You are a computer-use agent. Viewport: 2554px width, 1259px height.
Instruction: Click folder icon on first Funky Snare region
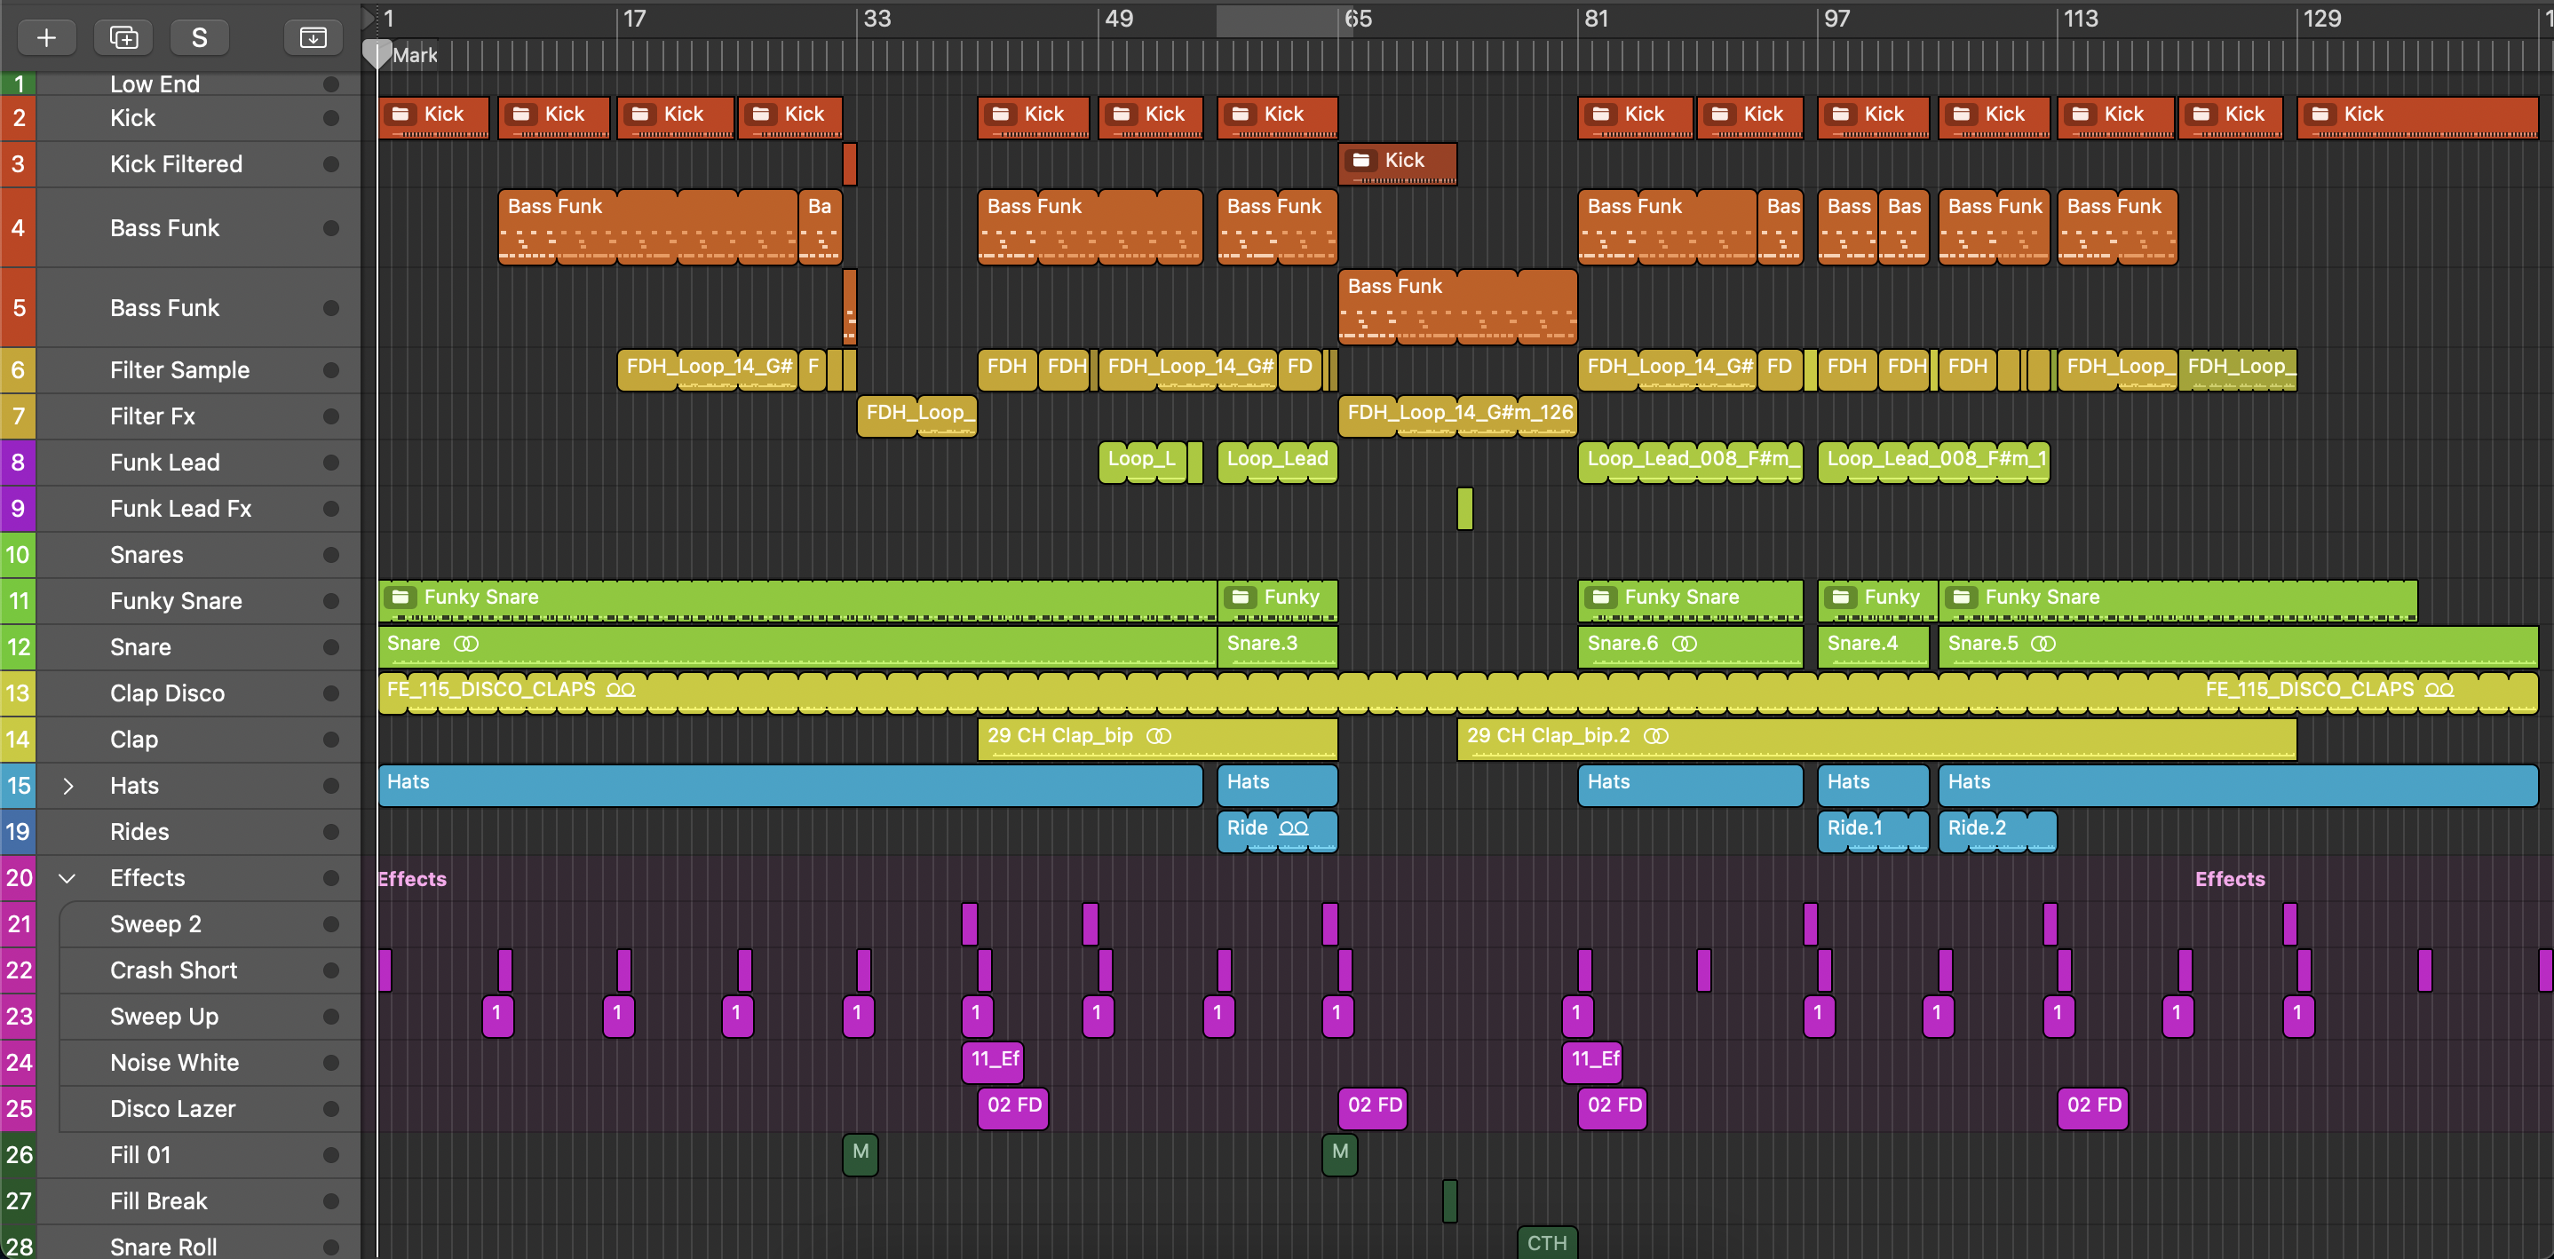click(401, 597)
